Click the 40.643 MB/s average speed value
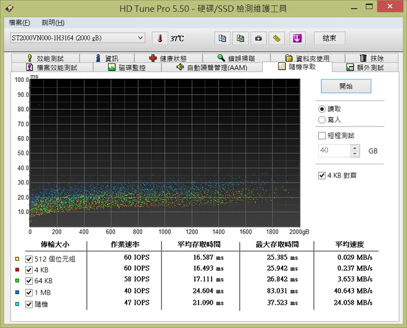Screen dimensions: 407x328 (353, 290)
